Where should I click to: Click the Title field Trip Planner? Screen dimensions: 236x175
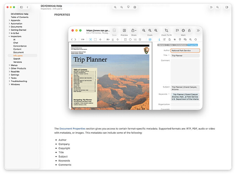click(x=185, y=56)
